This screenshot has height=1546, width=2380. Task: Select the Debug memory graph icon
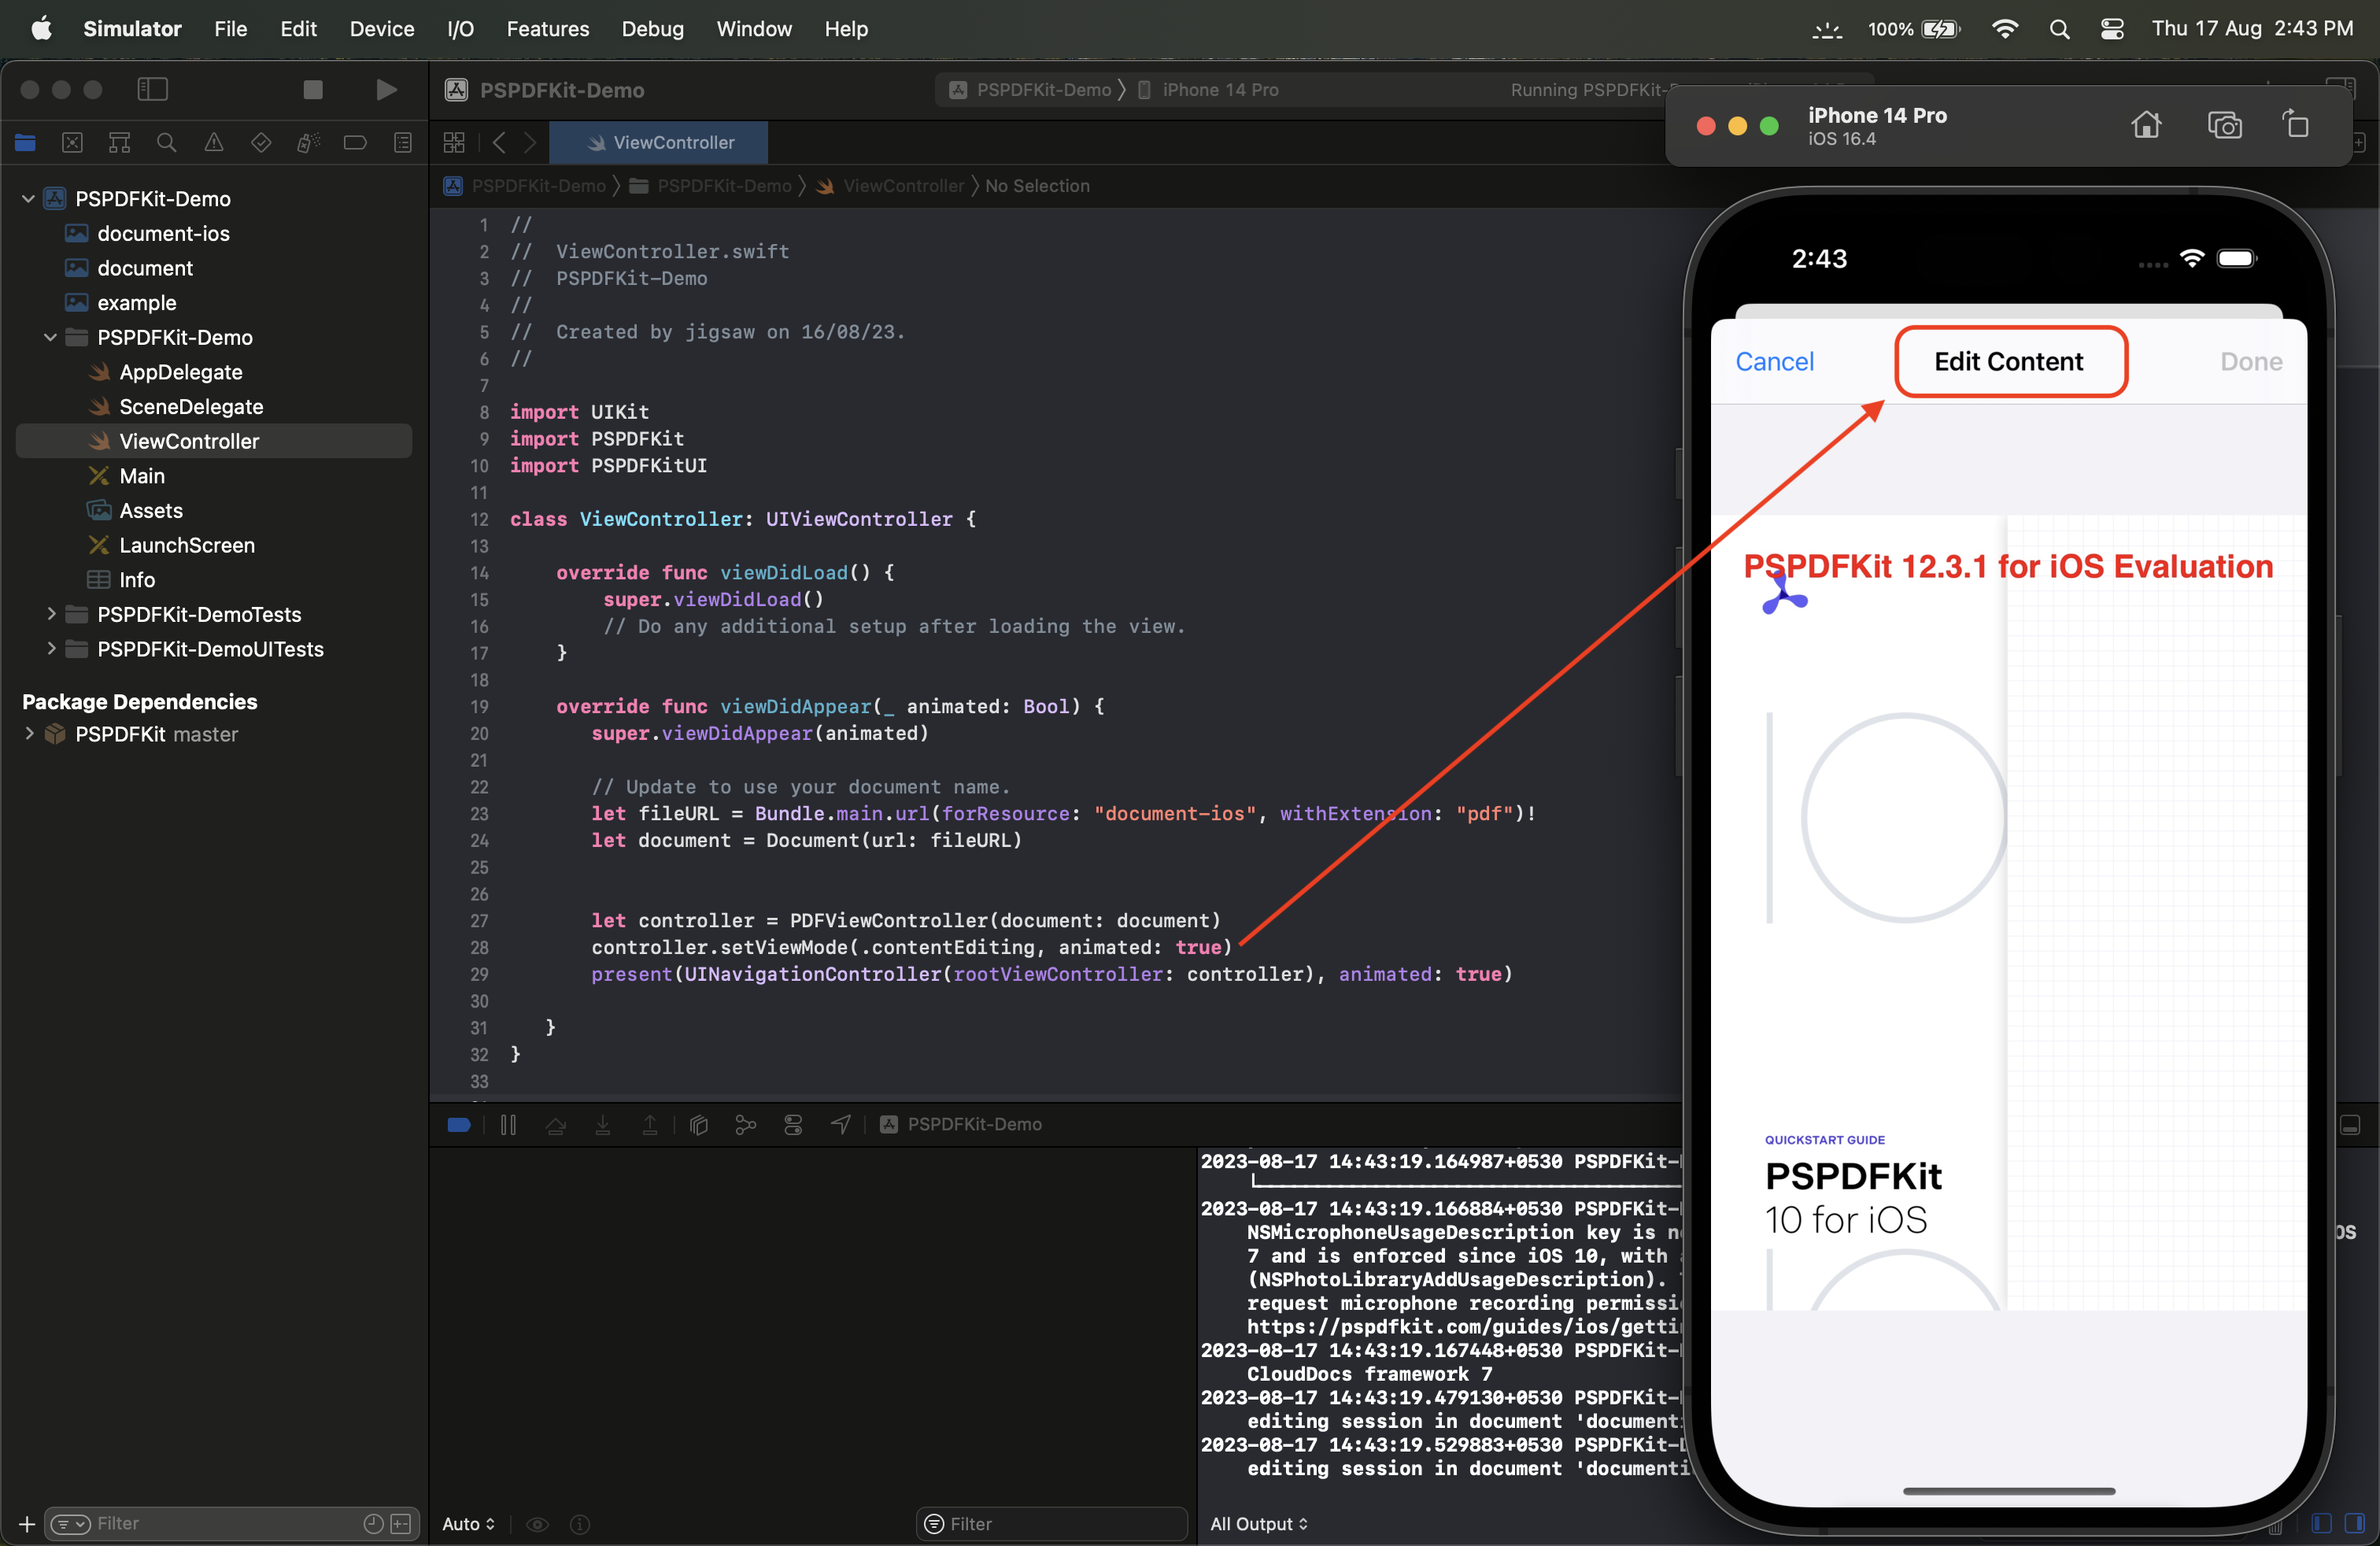click(745, 1124)
